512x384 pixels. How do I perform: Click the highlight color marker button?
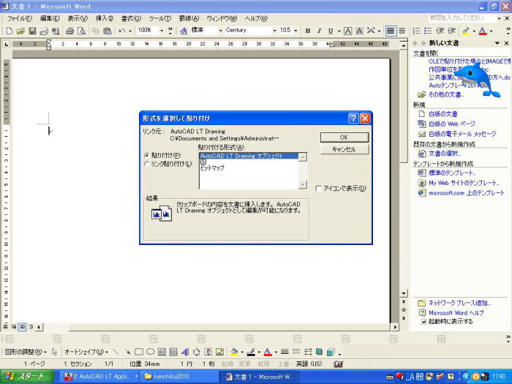[467, 31]
